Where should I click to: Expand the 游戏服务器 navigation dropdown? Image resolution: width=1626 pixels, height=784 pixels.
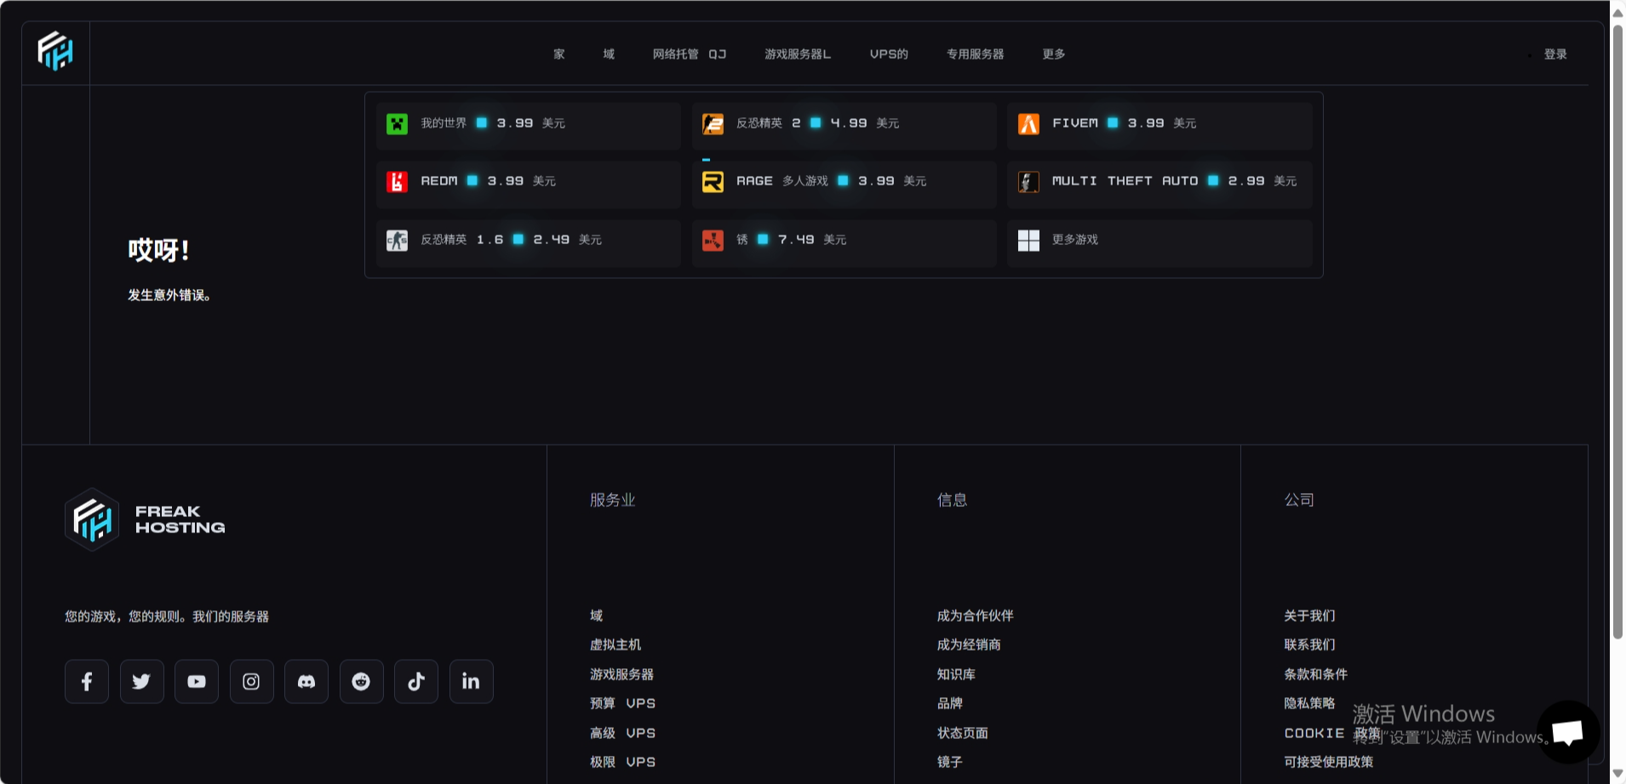[x=797, y=54]
